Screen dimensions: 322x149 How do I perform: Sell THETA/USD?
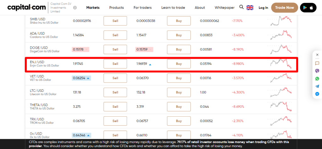tap(115, 107)
